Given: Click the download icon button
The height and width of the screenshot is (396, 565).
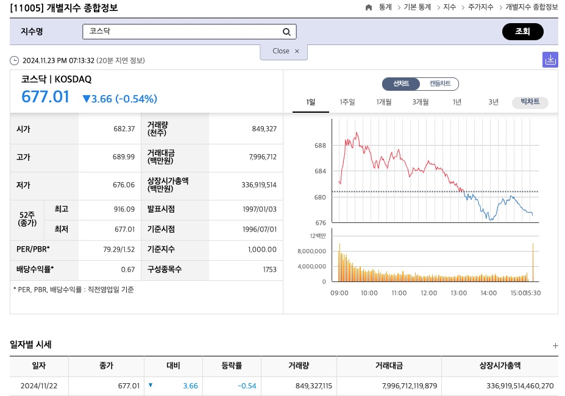Looking at the screenshot, I should [x=550, y=60].
